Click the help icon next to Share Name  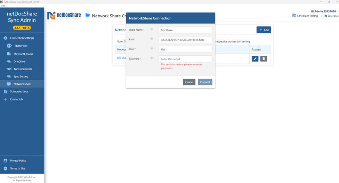click(152, 29)
